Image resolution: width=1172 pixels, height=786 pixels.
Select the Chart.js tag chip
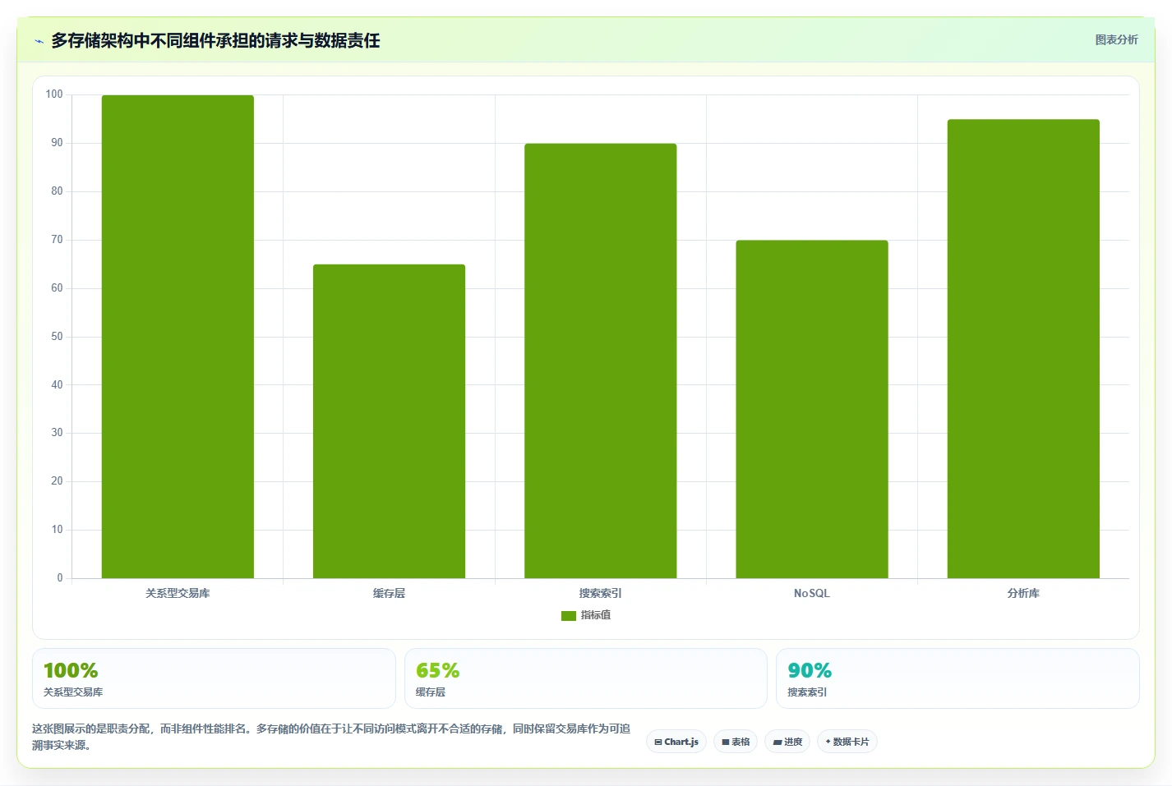coord(676,742)
